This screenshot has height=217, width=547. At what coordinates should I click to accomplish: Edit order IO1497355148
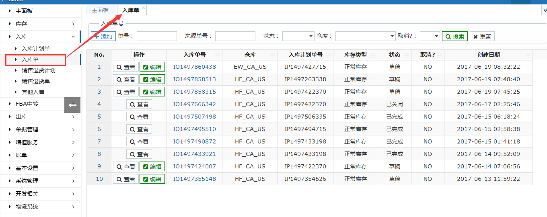click(152, 179)
